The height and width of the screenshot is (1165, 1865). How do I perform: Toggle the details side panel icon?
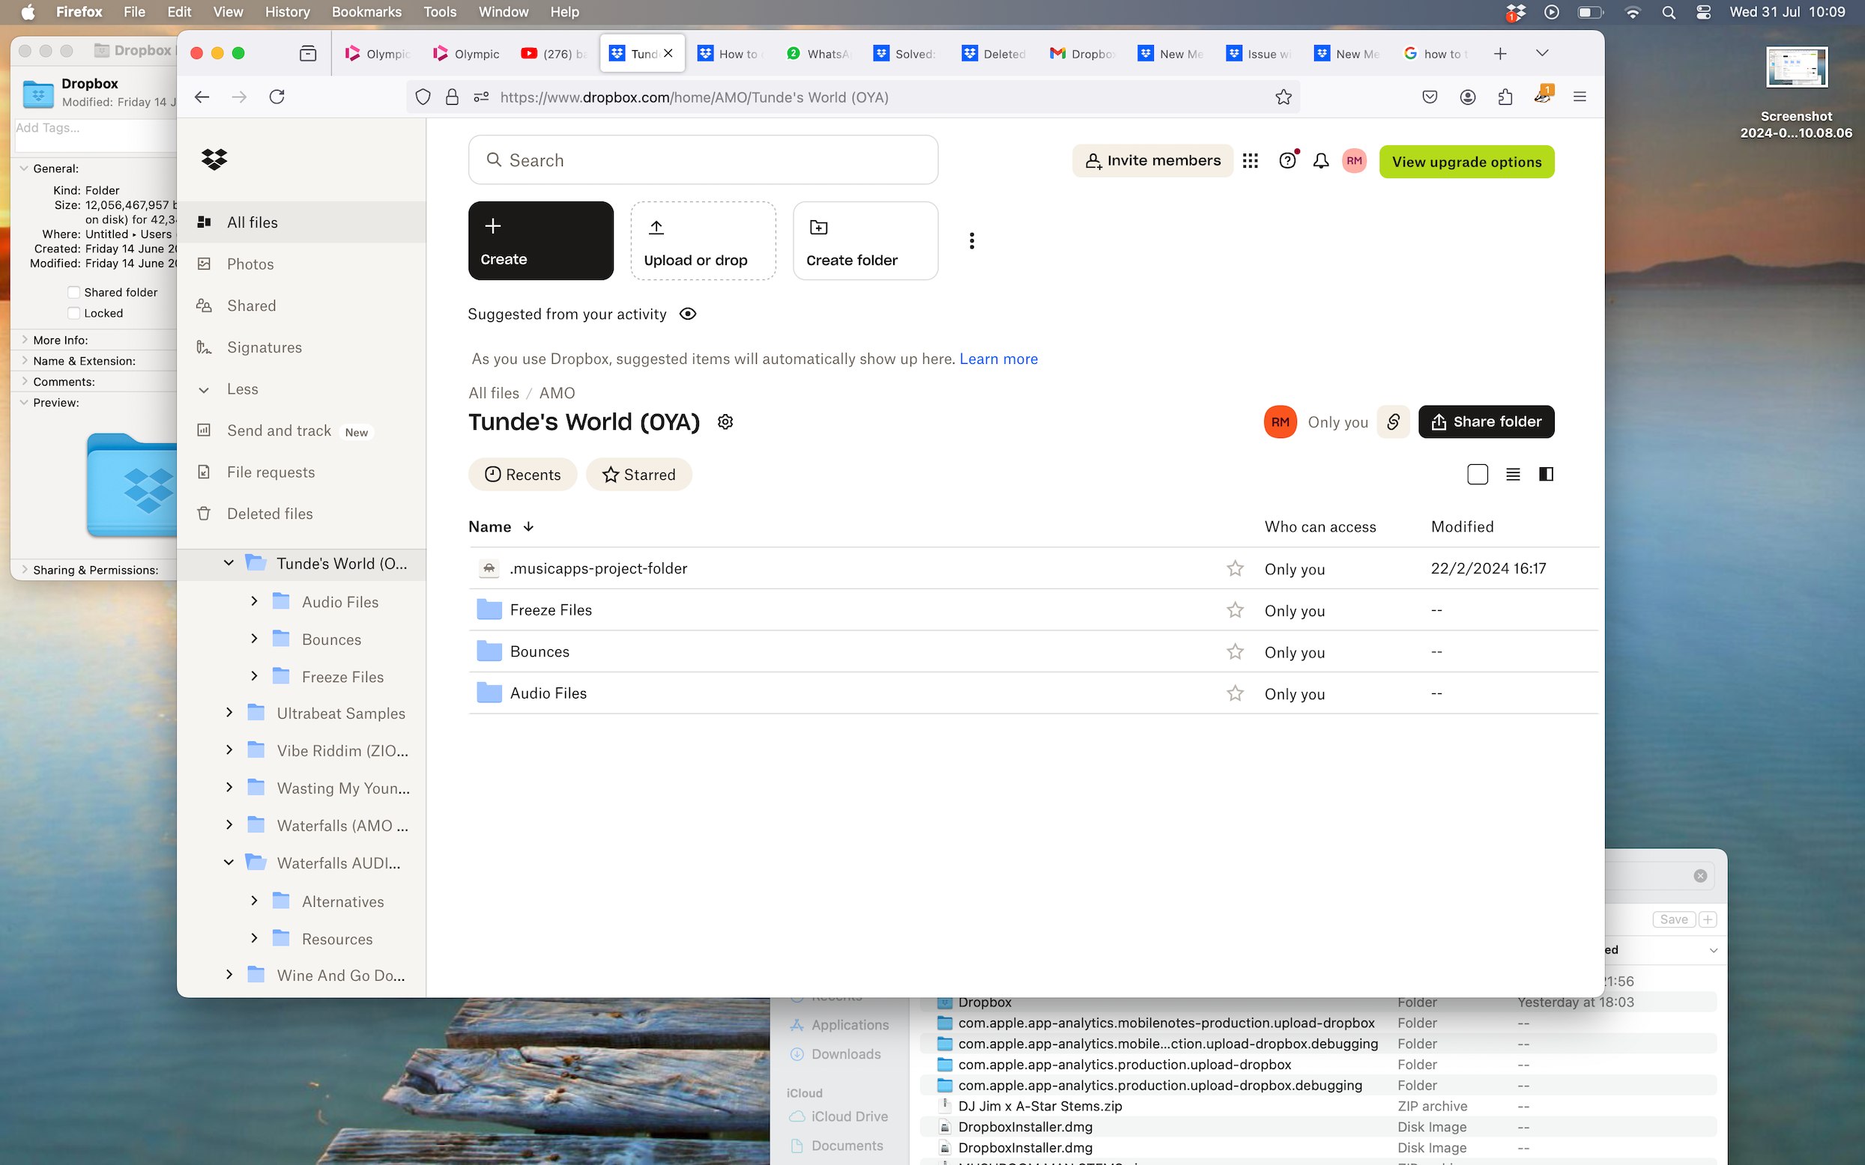[1546, 475]
